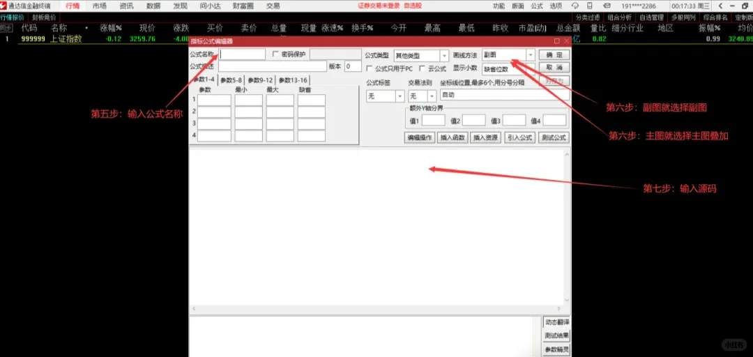
Task: Click the 分类过滤 toolbar button
Action: [x=588, y=17]
